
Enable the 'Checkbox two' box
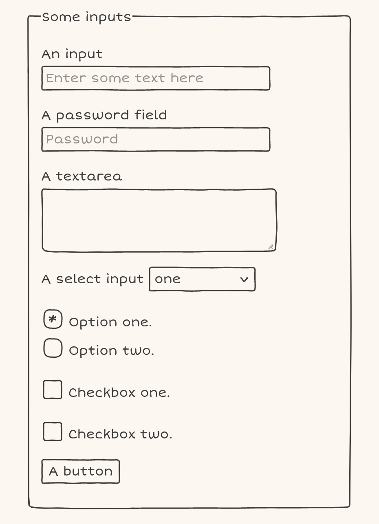click(53, 432)
